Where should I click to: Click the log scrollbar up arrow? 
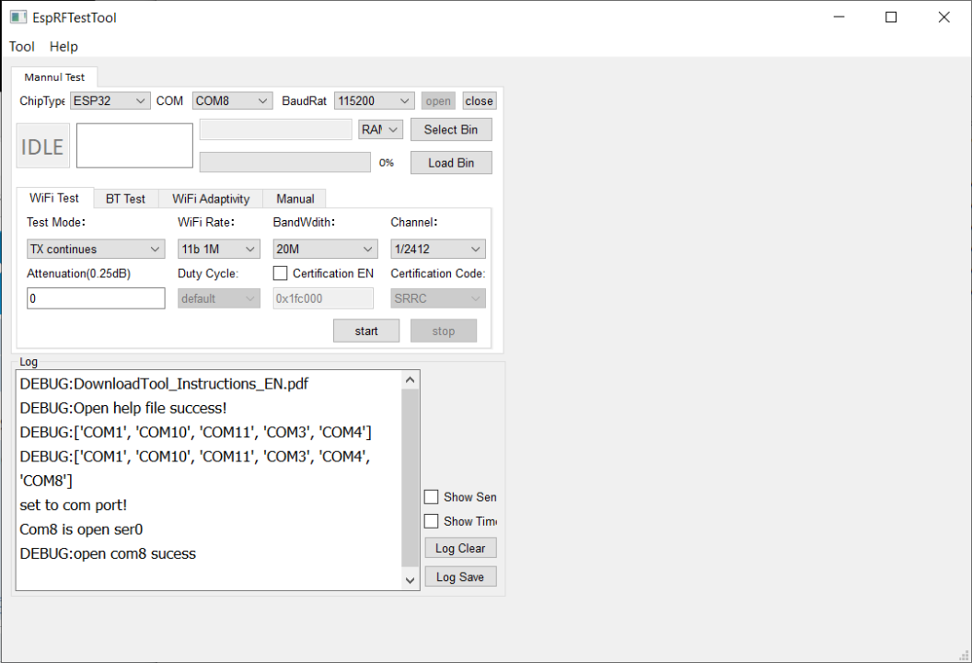[x=410, y=380]
